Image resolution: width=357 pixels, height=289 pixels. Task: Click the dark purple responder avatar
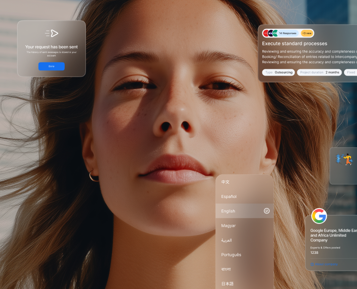coord(270,33)
